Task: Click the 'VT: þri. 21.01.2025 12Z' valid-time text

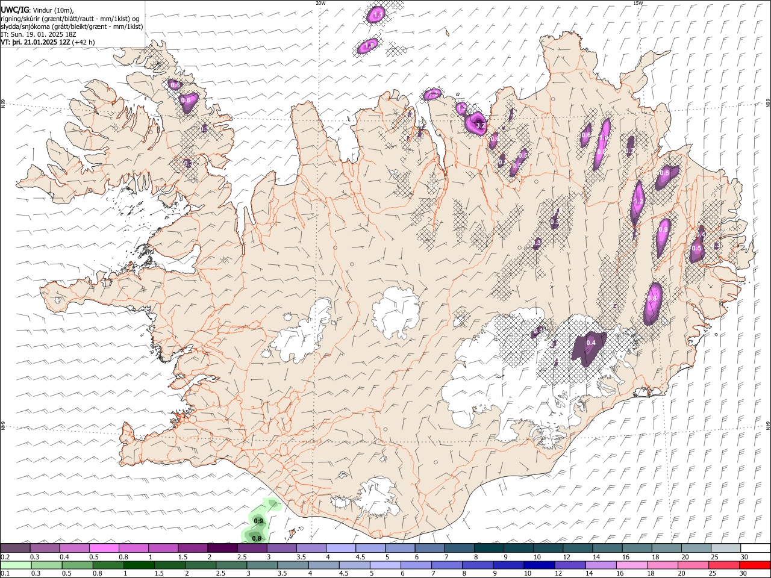Action: [x=35, y=43]
